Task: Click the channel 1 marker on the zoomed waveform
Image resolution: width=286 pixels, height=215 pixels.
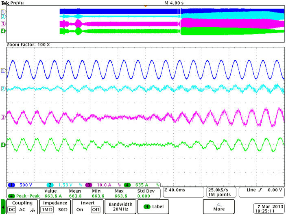Action: click(x=3, y=70)
